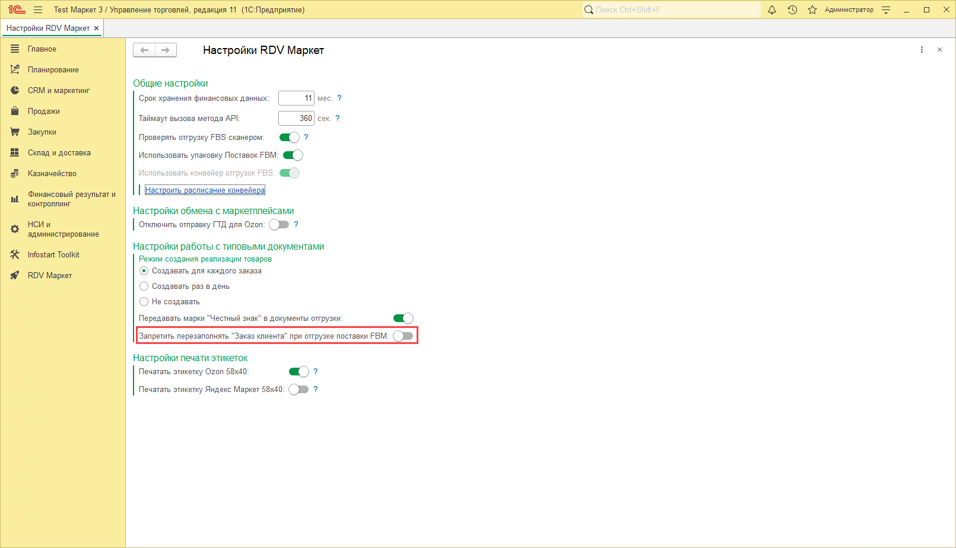Switch to Настройки RDV Маркет tab
This screenshot has width=956, height=548.
click(x=48, y=28)
